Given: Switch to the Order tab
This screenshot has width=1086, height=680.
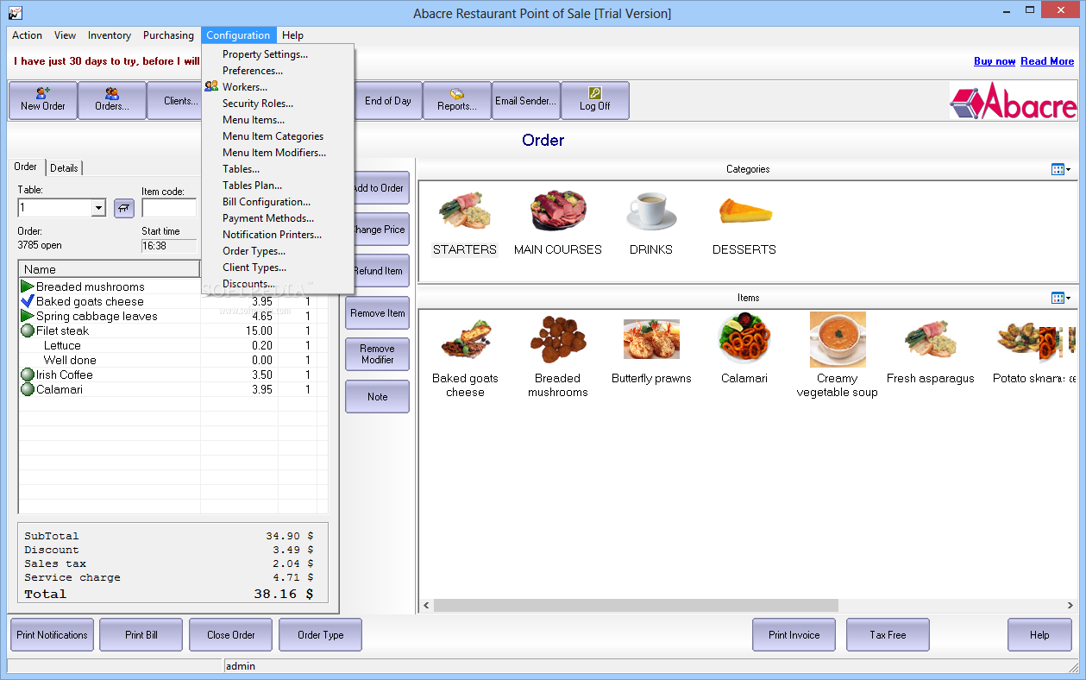Looking at the screenshot, I should click(x=26, y=167).
